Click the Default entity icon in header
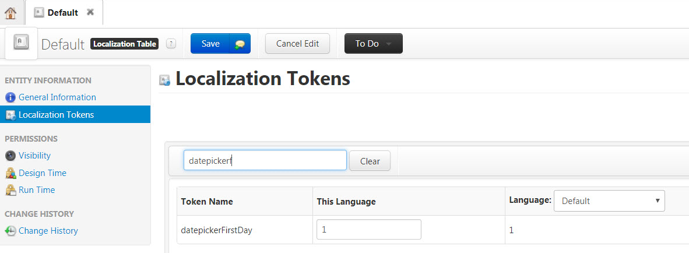 tap(22, 43)
